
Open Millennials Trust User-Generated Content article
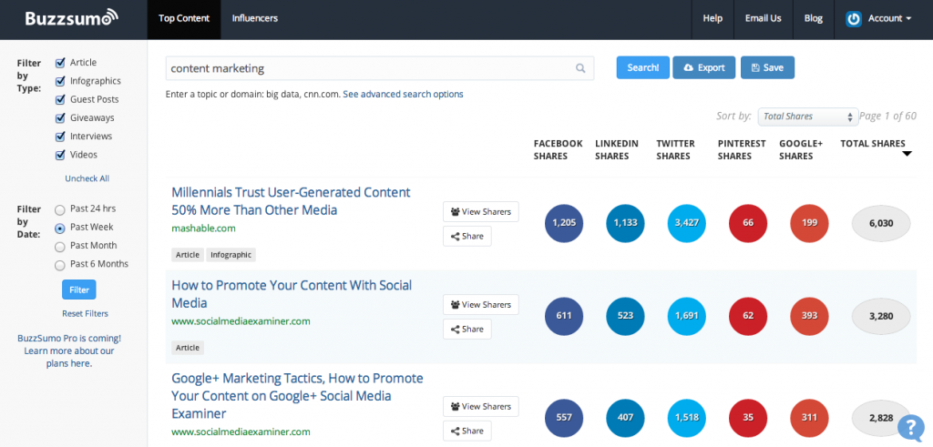291,201
